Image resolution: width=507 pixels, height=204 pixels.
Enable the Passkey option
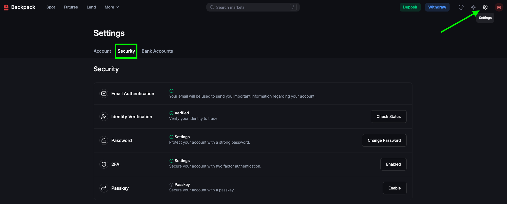point(394,188)
